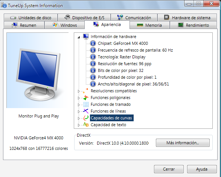221x177 pixels.
Task: Go to the Resumen tab
Action: click(24, 25)
